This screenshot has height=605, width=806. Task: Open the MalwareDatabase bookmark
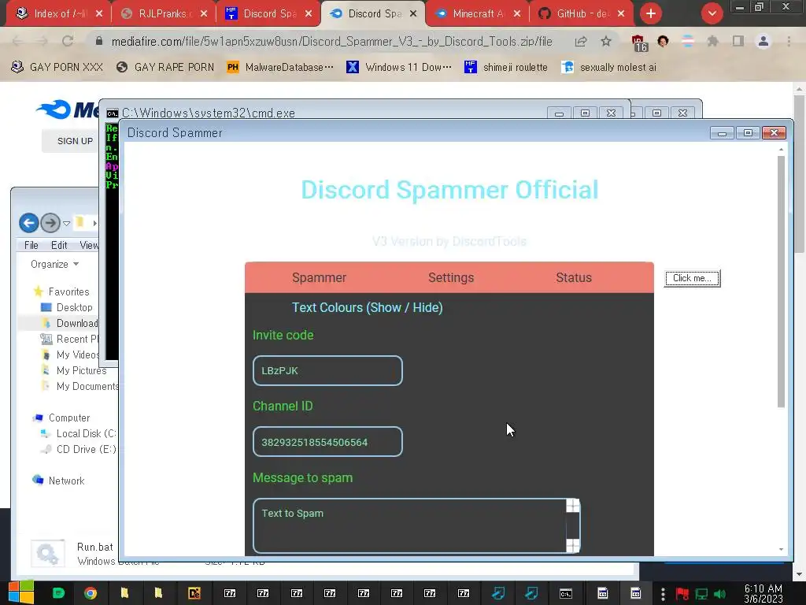280,67
